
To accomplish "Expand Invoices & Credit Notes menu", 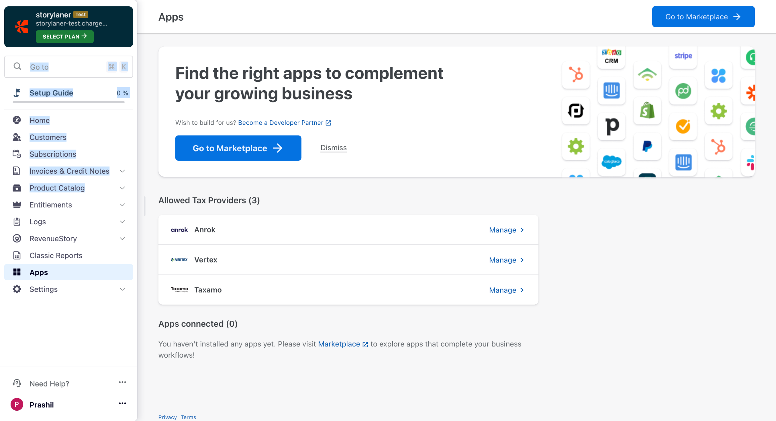I will point(122,171).
